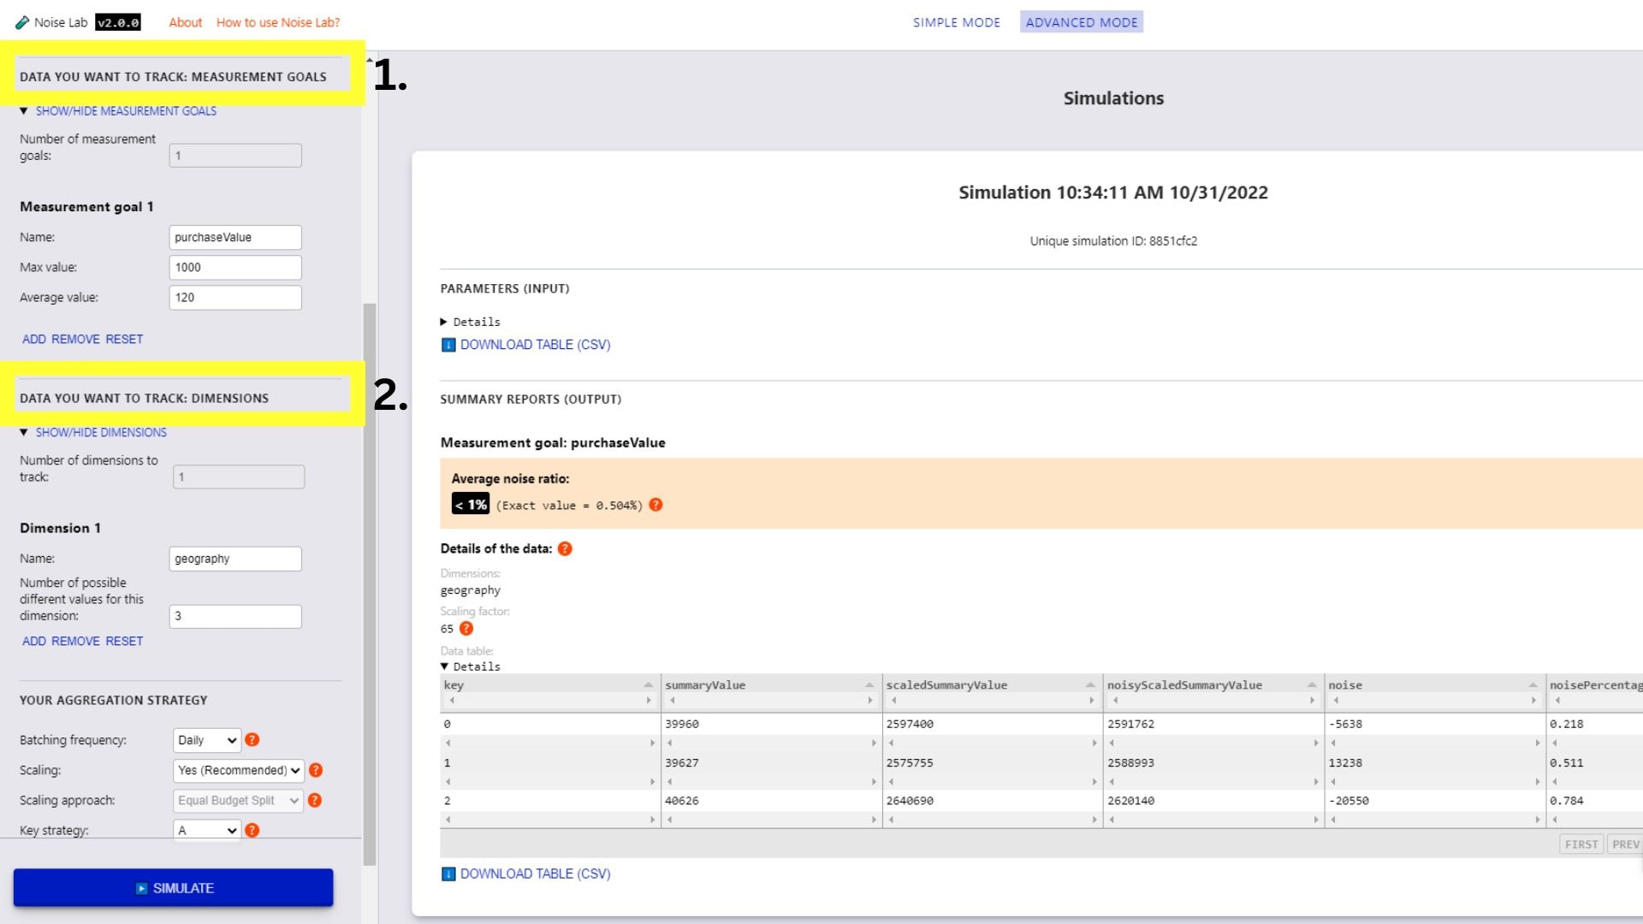Select Yes Recommended from Scaling dropdown
Image resolution: width=1643 pixels, height=924 pixels.
click(238, 769)
